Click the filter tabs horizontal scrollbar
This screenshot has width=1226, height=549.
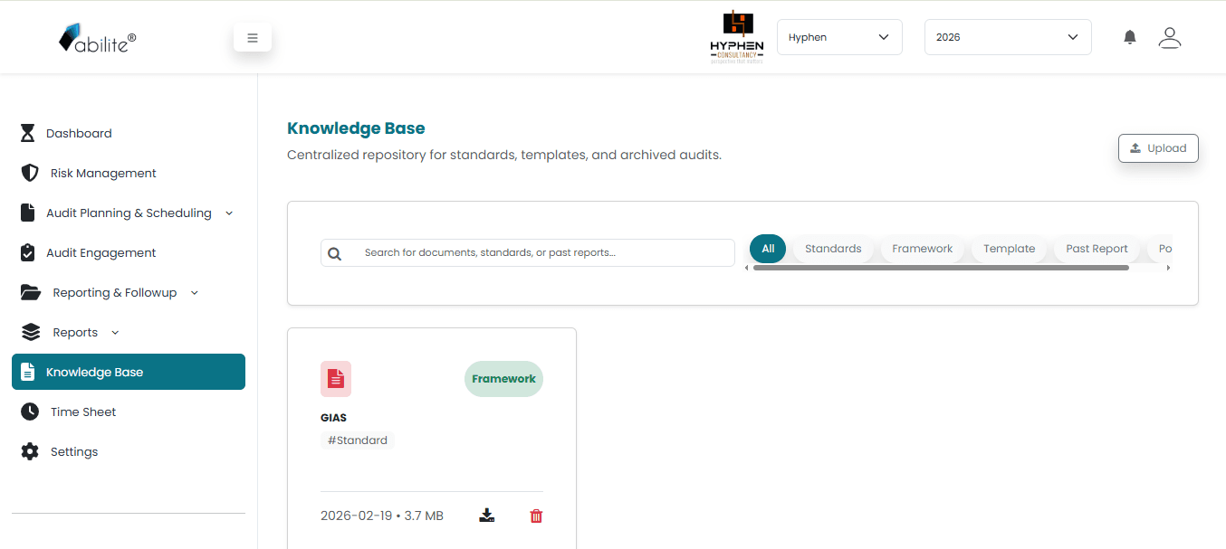tap(941, 268)
